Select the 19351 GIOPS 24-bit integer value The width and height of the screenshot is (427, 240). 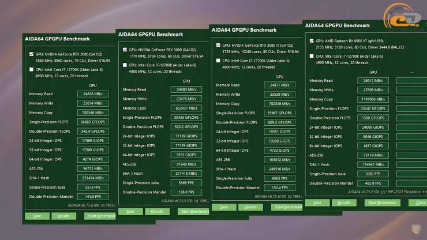280,132
